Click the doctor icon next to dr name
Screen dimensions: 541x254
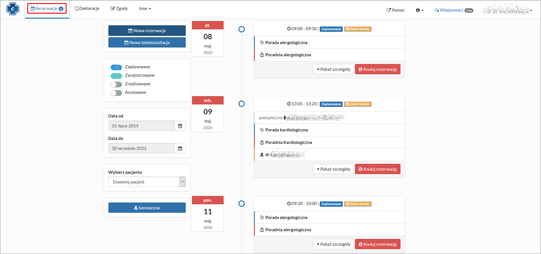point(262,155)
